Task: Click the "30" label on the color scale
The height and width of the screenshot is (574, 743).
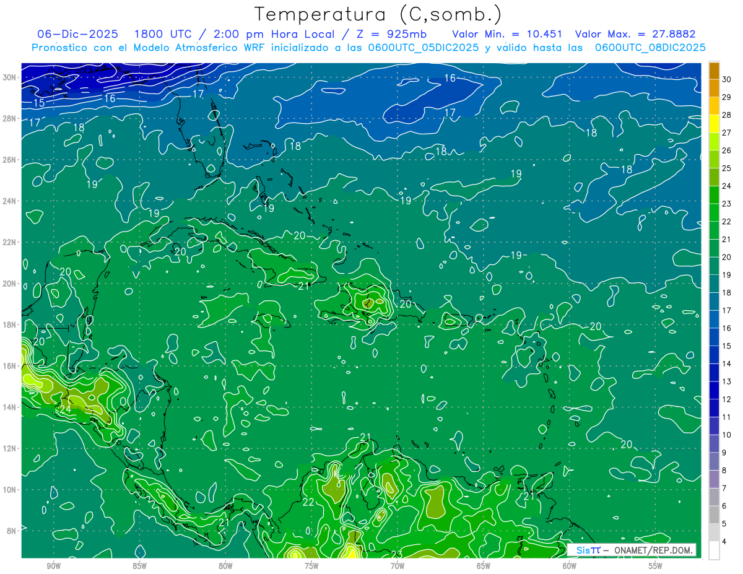Action: [x=727, y=79]
